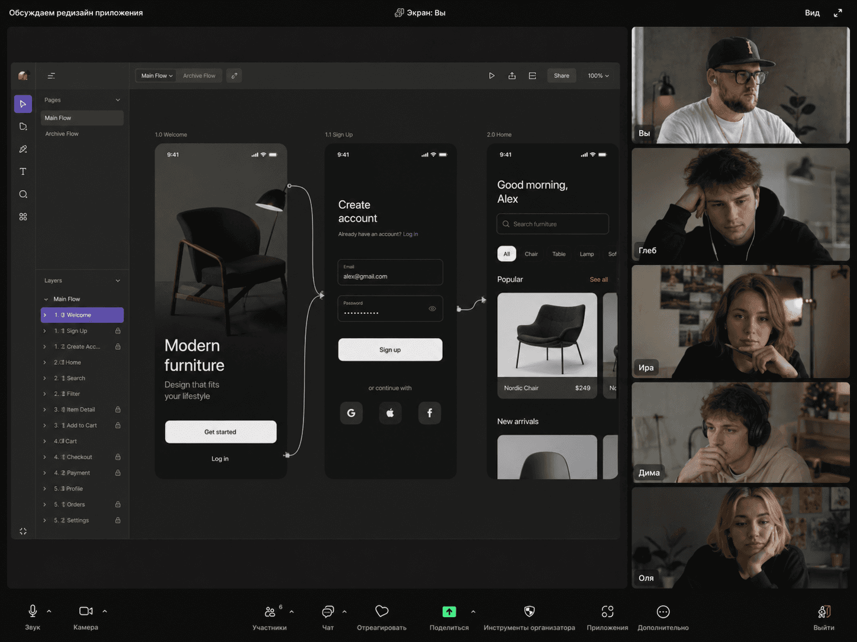
Task: Collapse the Pages panel chevron
Action: [x=118, y=100]
